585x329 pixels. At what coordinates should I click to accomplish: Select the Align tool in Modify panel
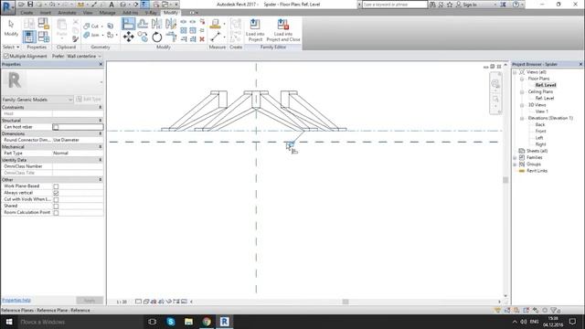(128, 24)
